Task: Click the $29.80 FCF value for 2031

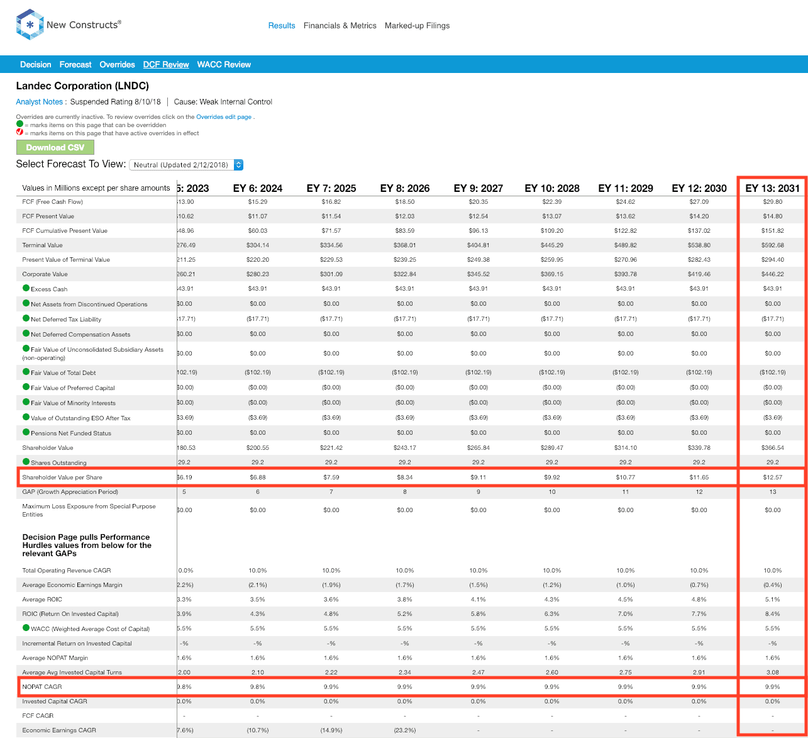Action: coord(773,202)
